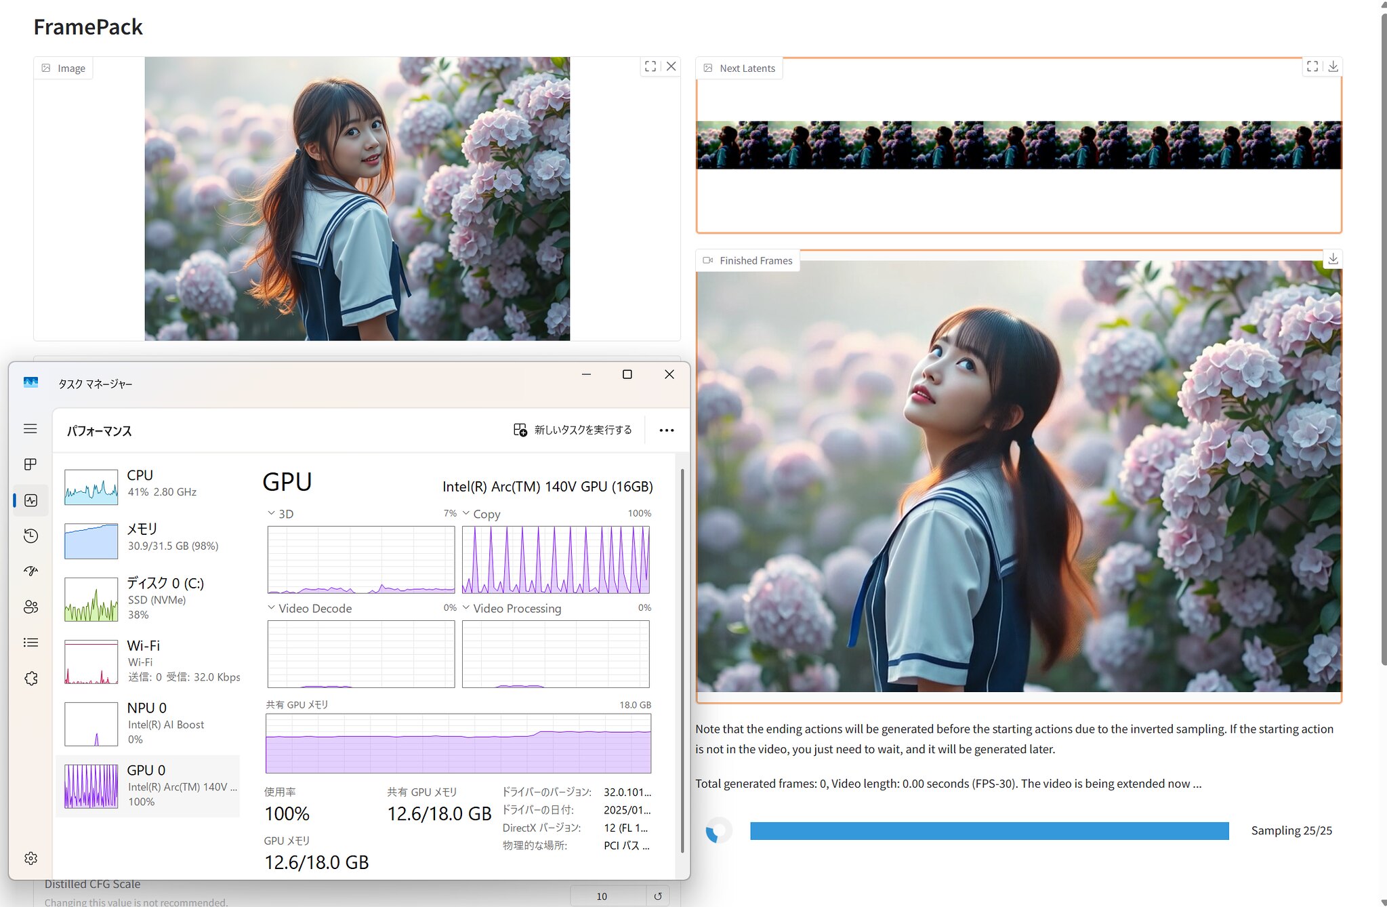Open the Processes page icon

pyautogui.click(x=30, y=464)
